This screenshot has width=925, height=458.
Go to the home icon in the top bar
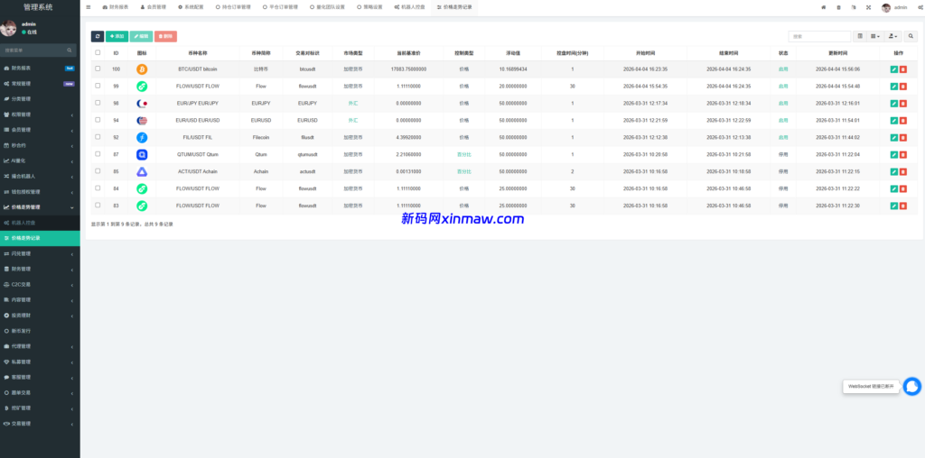point(824,7)
